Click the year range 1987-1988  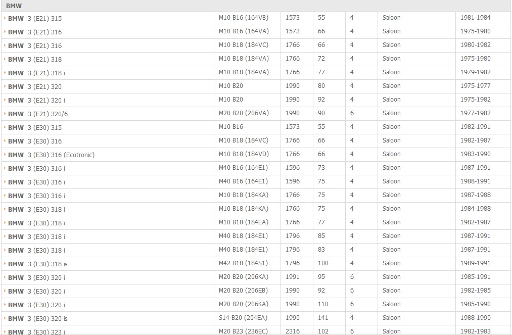click(x=476, y=195)
